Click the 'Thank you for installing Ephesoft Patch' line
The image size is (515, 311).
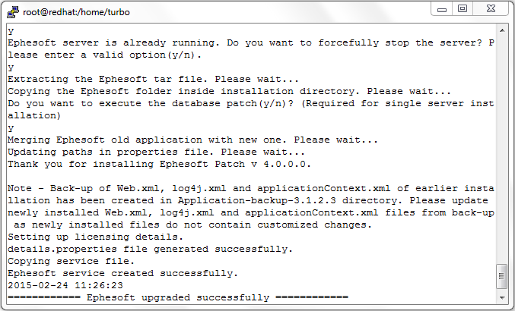click(159, 164)
